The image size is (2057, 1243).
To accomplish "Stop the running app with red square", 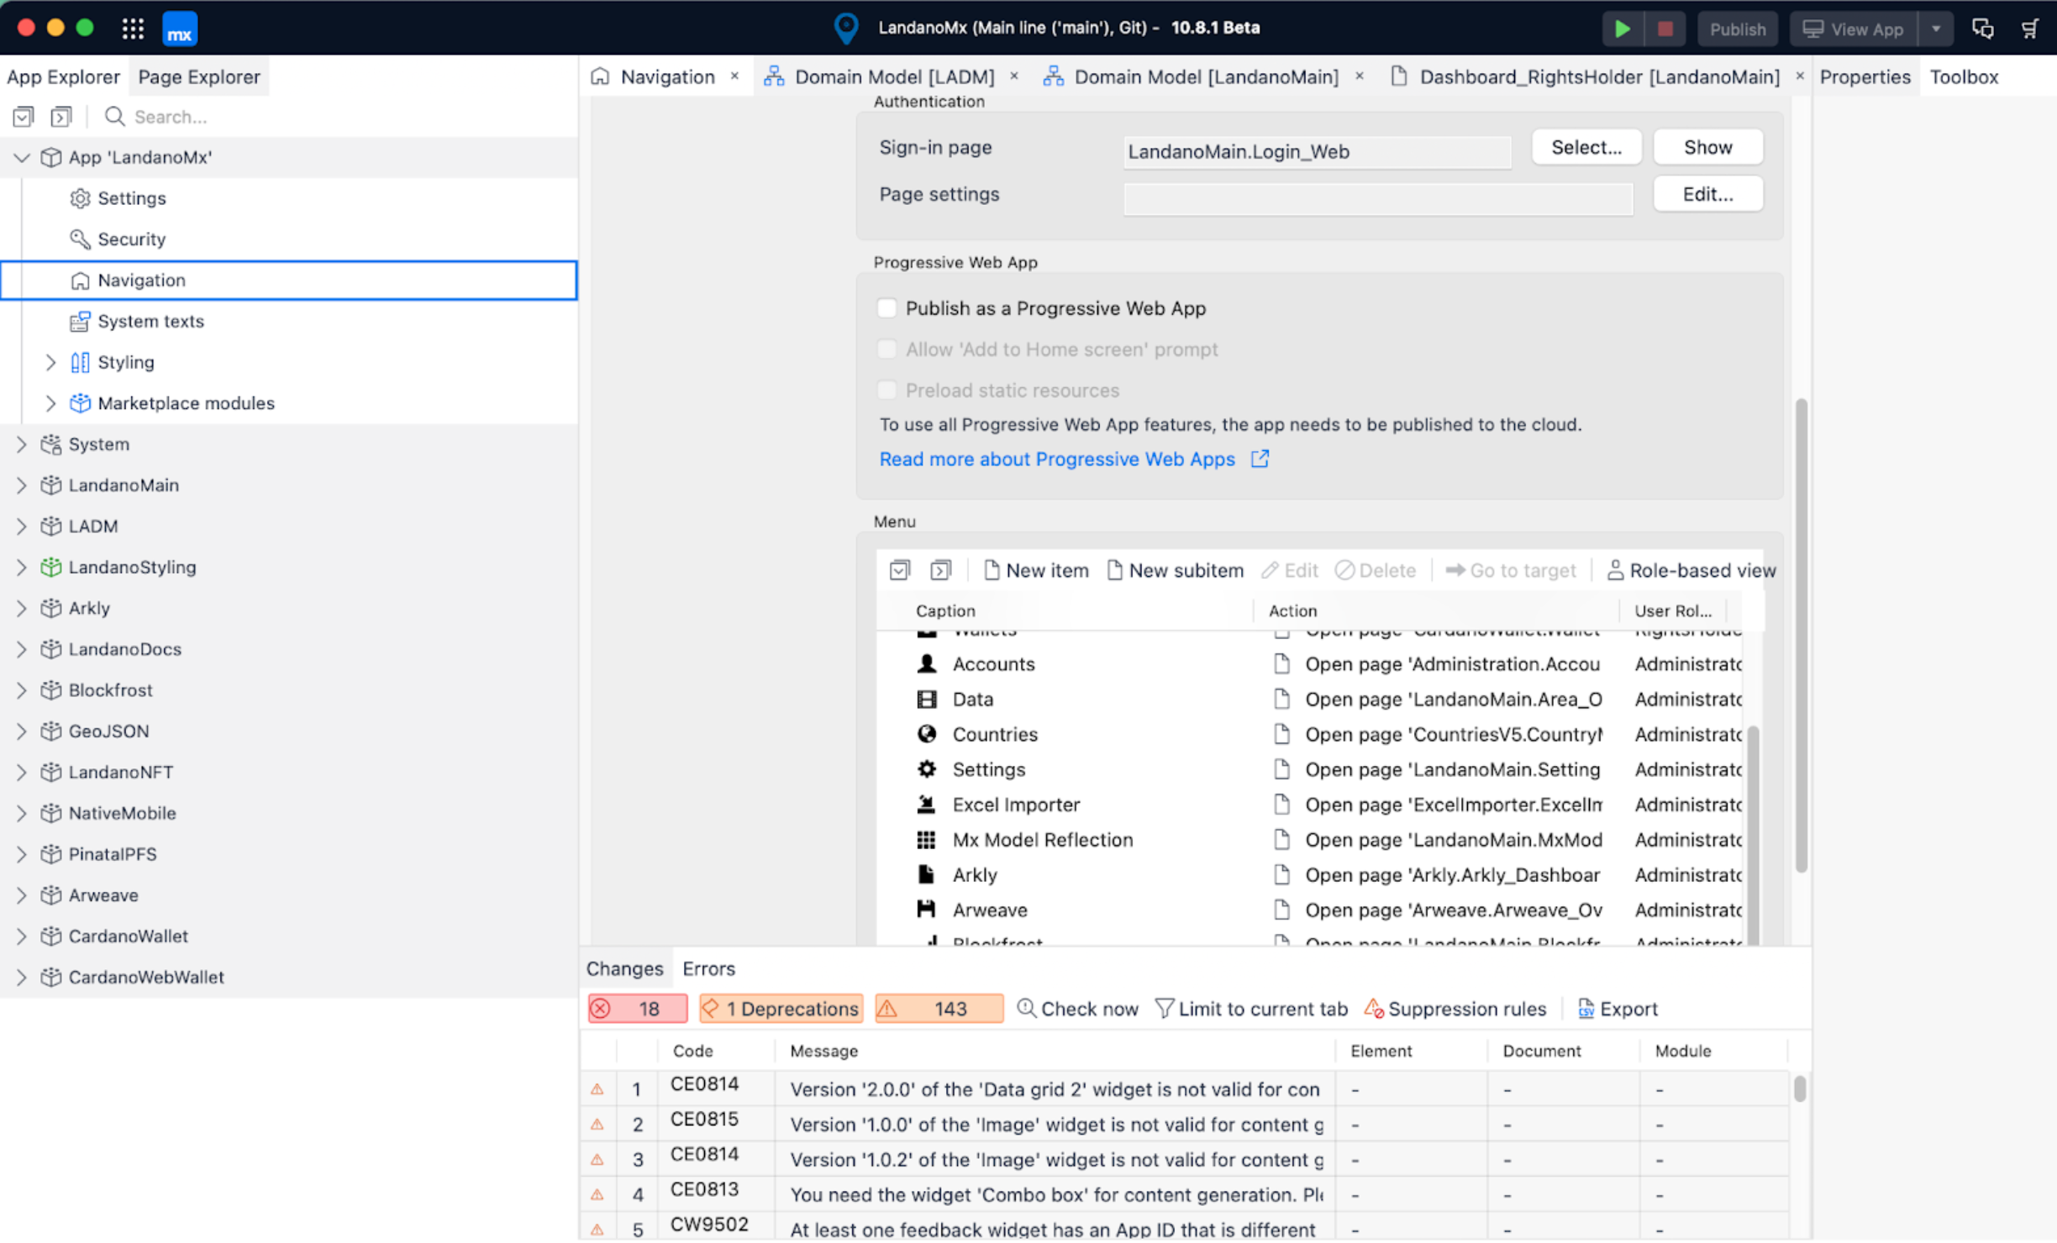I will click(1665, 29).
